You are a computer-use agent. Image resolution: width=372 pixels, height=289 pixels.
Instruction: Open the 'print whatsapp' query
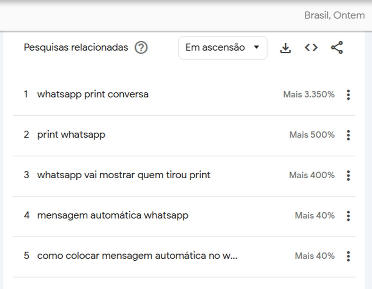pos(71,134)
